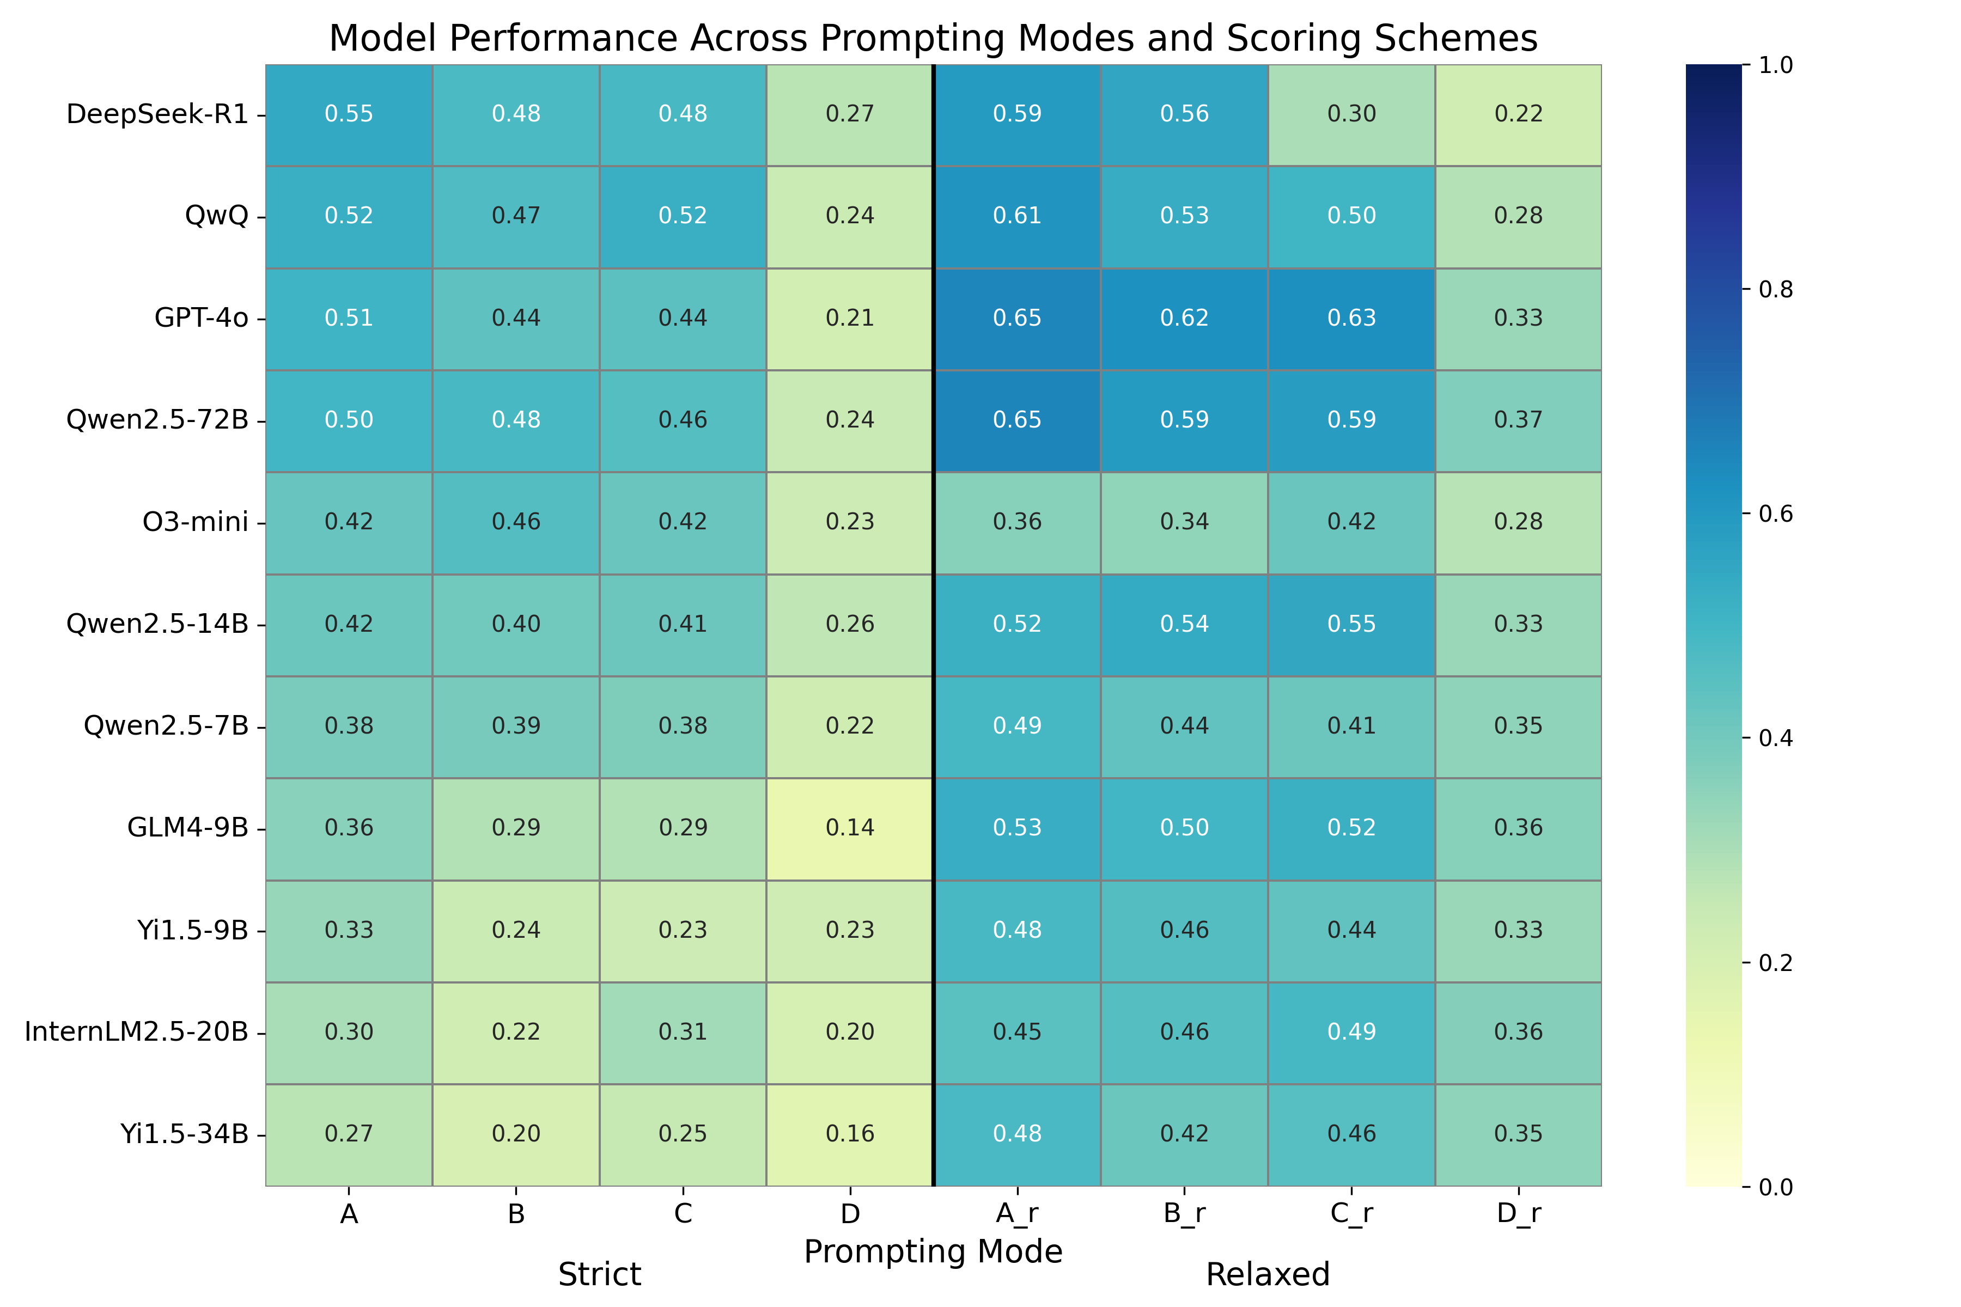Click the DeepSeek-R1 row label

tap(157, 114)
